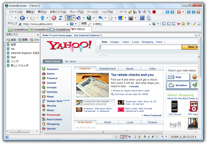Click the Weather button
The height and width of the screenshot is (144, 207).
[x=178, y=85]
